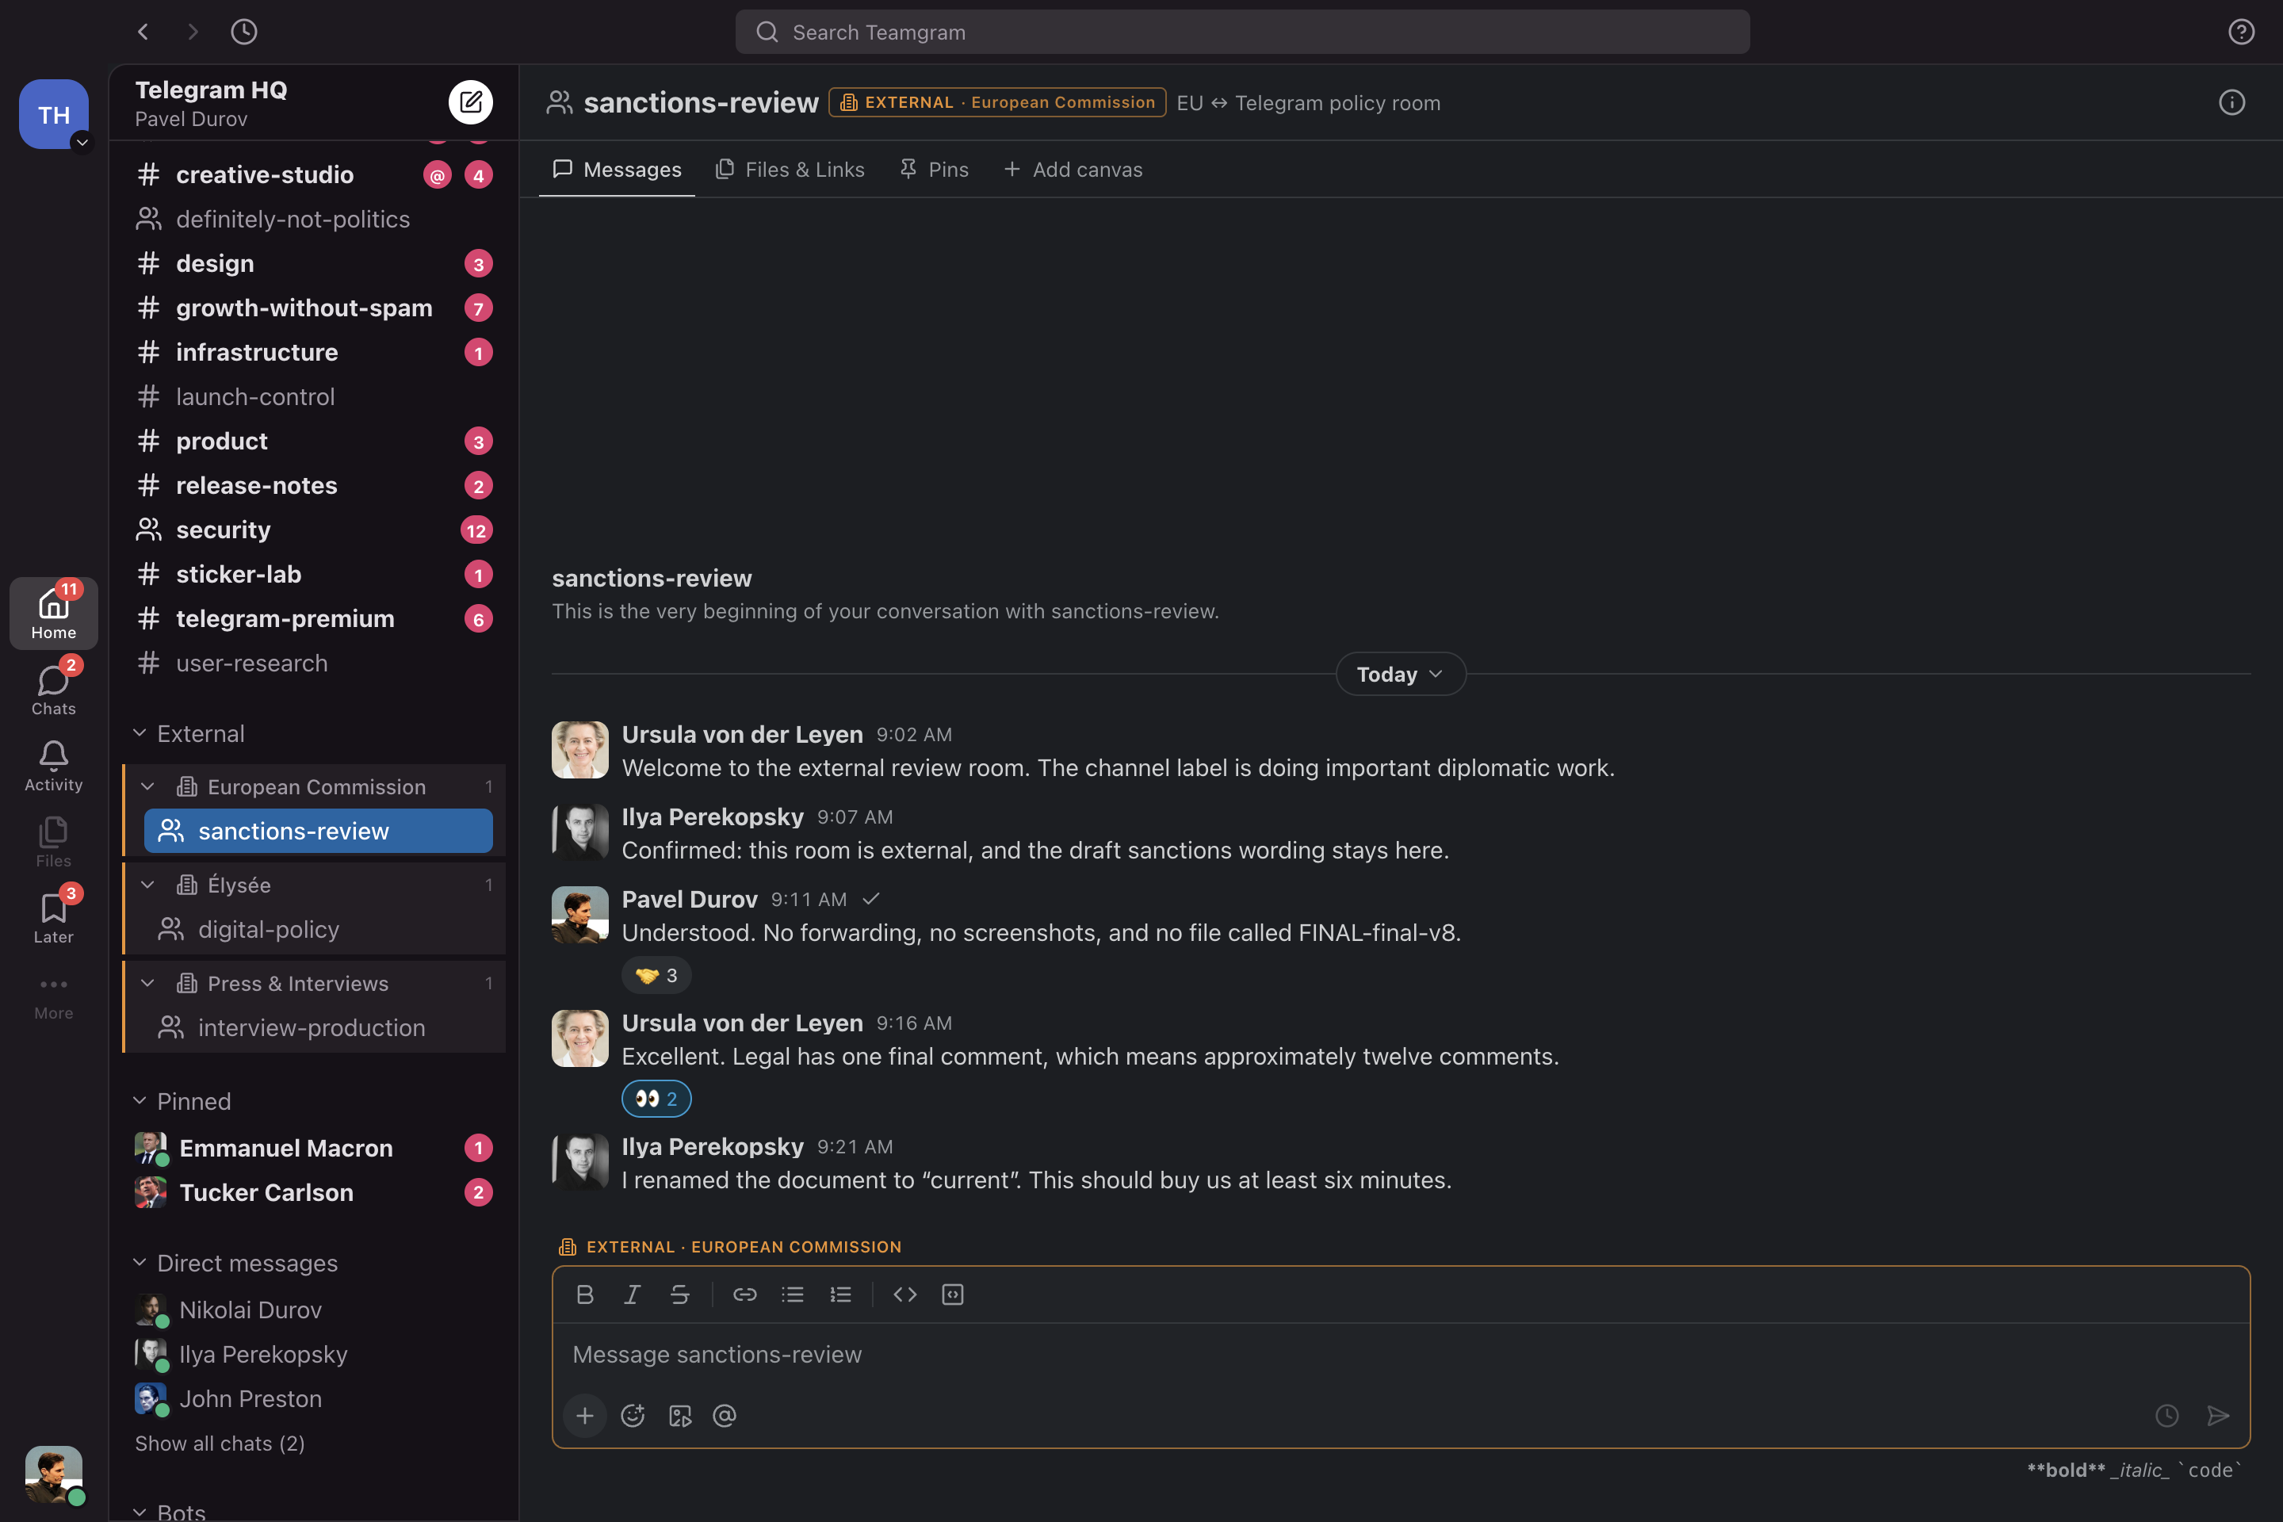Click the Add canvas tab
2283x1522 pixels.
click(x=1073, y=170)
